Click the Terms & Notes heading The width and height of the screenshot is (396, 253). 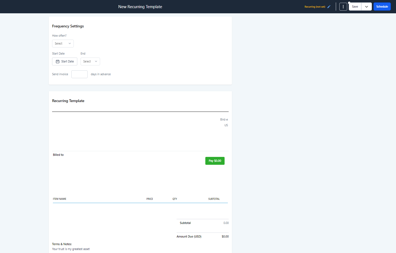(x=62, y=244)
